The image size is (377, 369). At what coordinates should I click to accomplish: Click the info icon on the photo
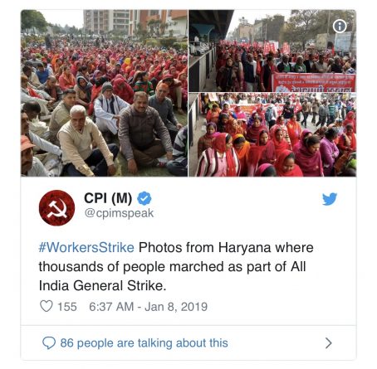pos(340,27)
